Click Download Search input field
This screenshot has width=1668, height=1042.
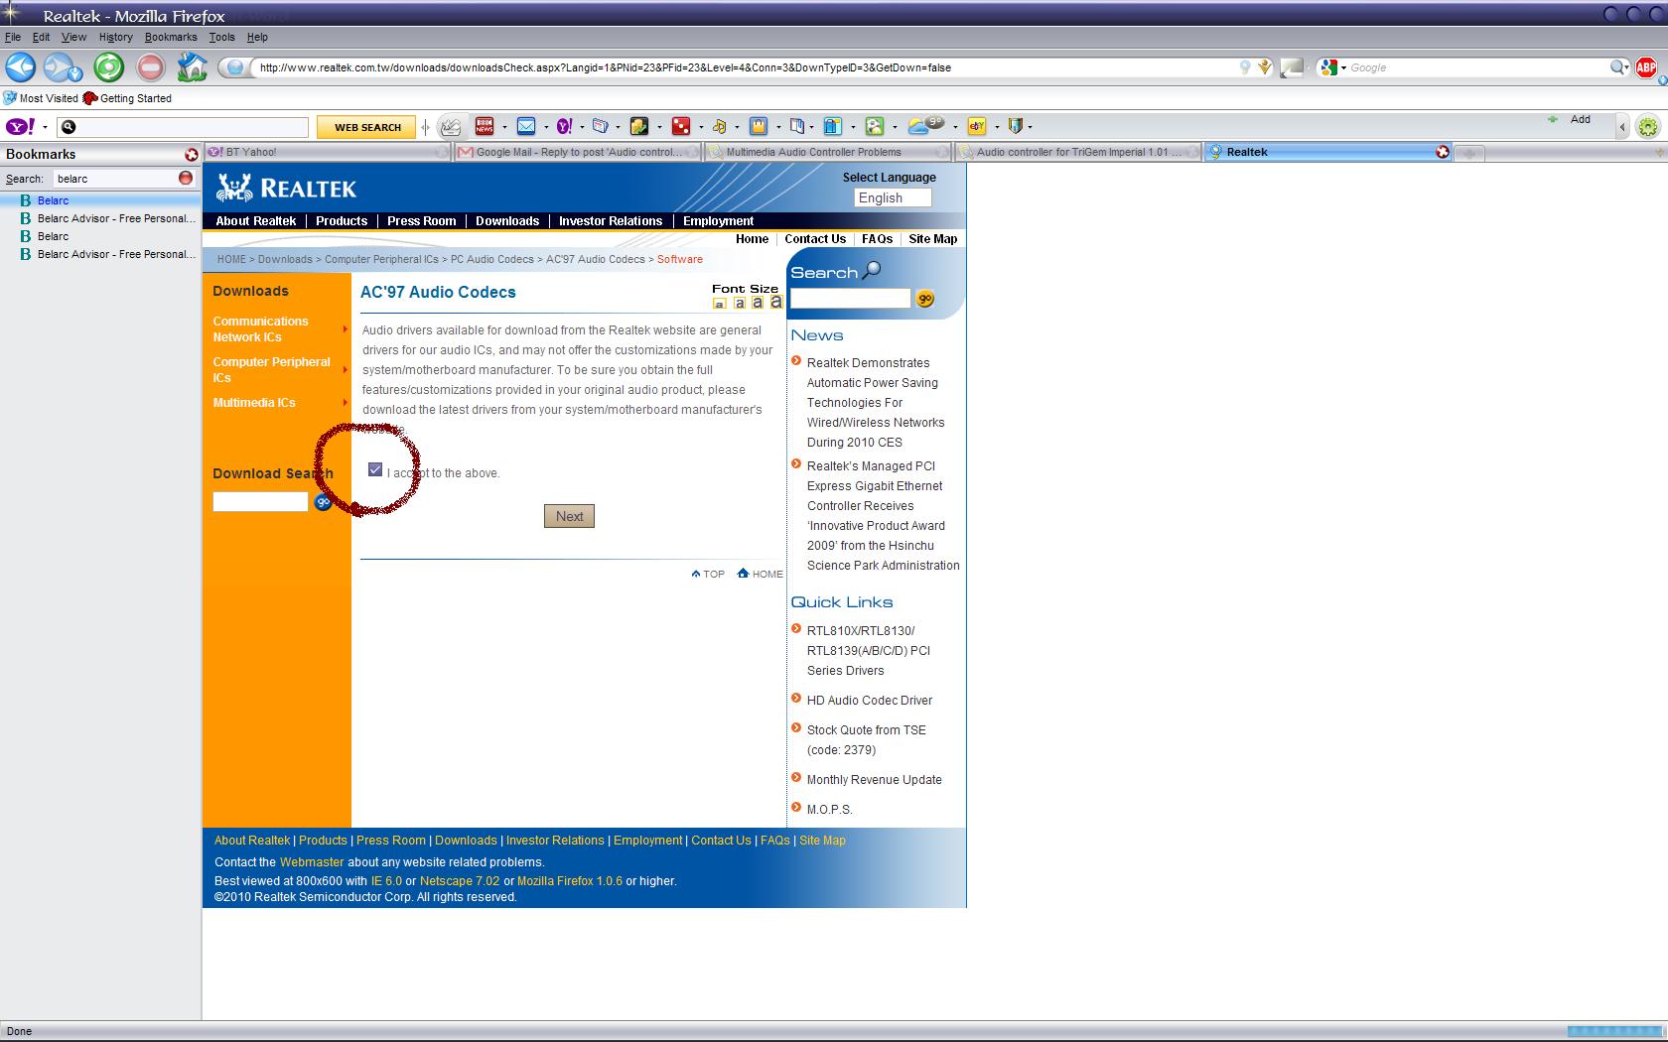click(260, 502)
